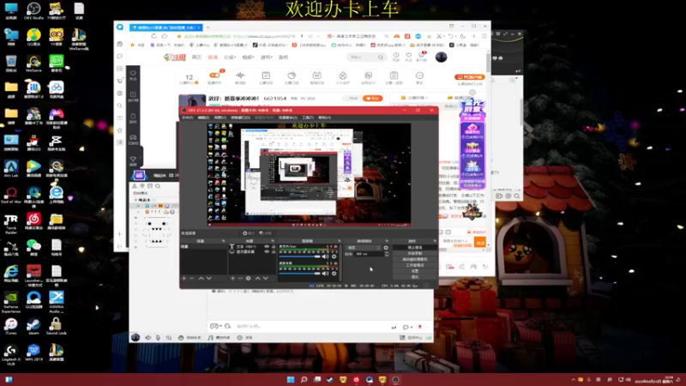The height and width of the screenshot is (386, 686).
Task: Click stop streaming button in OBS Controls
Action: click(x=415, y=248)
